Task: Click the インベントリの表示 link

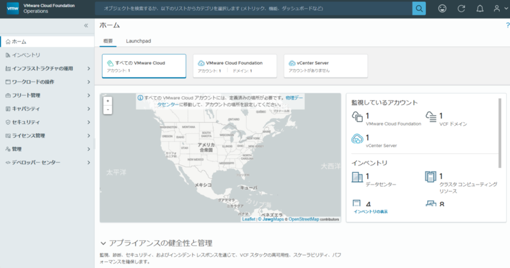Action: pyautogui.click(x=370, y=212)
